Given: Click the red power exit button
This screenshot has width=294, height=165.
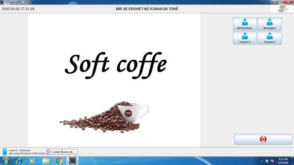Looking at the screenshot, I should point(263,139).
